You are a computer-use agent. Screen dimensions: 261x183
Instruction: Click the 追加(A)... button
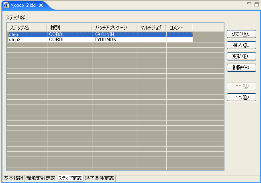(x=241, y=34)
